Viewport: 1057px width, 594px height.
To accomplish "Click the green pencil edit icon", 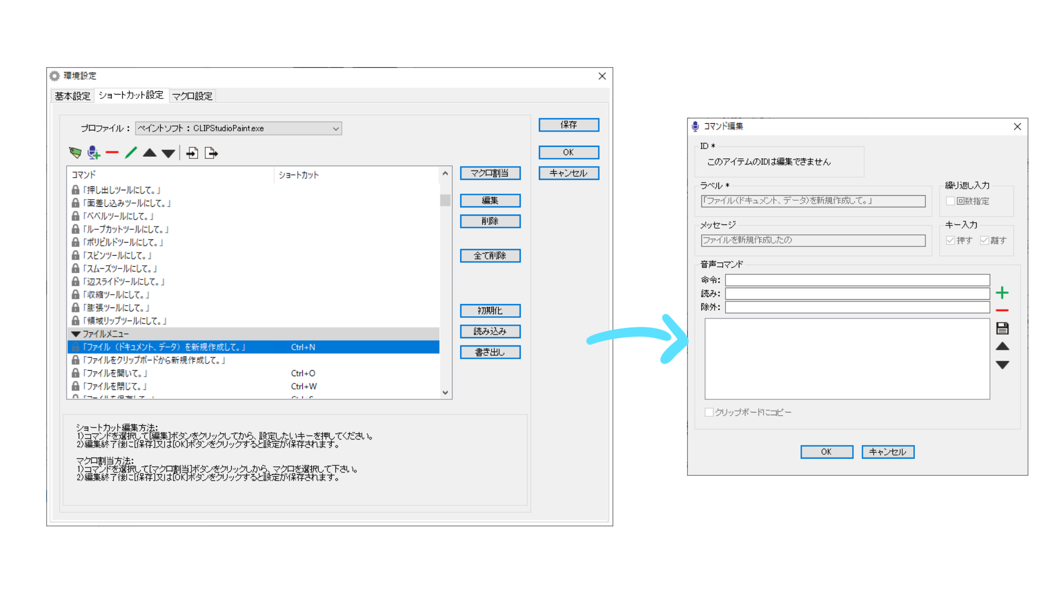I will 131,153.
